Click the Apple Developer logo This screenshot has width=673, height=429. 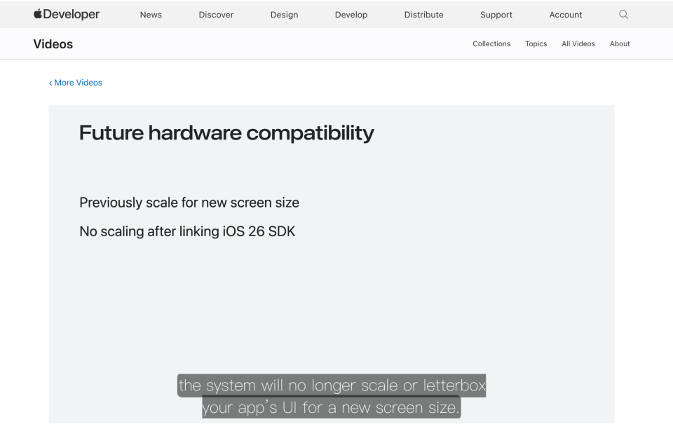tap(67, 14)
